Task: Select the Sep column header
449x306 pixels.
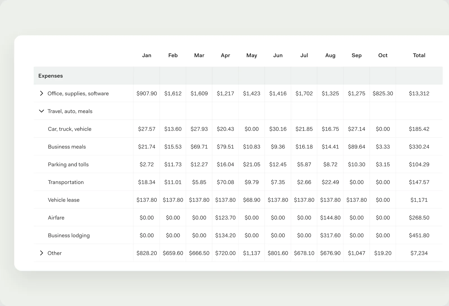Action: (x=357, y=56)
